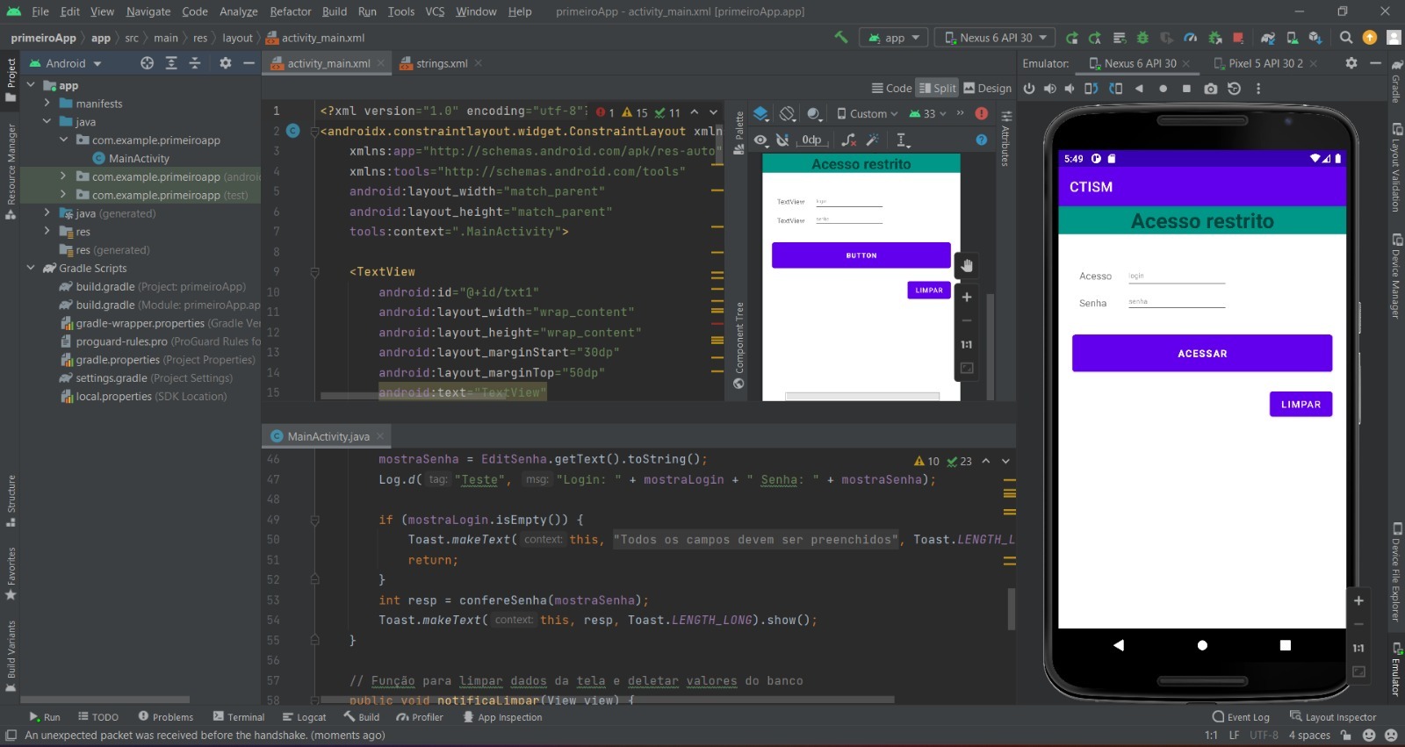The image size is (1405, 747).
Task: Open the Nexus 6 API 30 device dropdown
Action: pos(995,38)
